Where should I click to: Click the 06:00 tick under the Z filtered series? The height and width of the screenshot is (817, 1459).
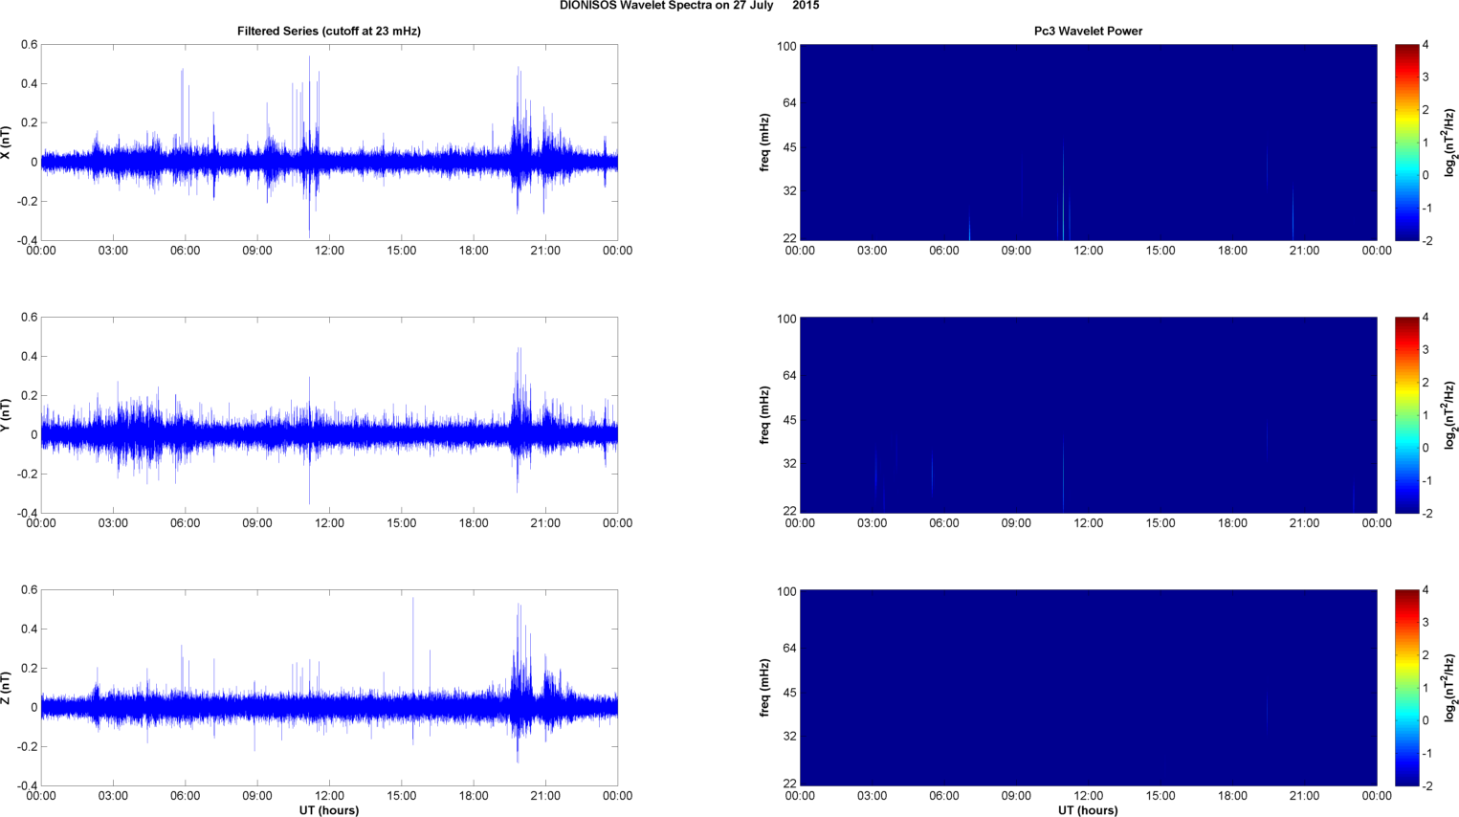point(186,796)
